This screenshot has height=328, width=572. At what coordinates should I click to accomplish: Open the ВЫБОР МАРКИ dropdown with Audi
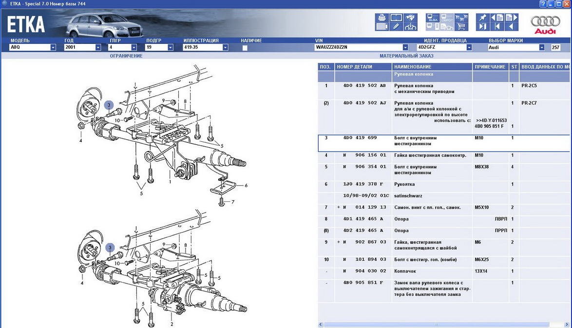pyautogui.click(x=541, y=48)
